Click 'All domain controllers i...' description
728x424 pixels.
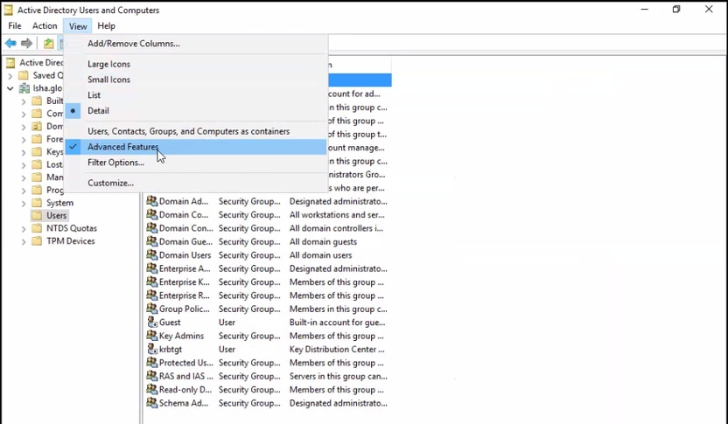[x=337, y=228]
